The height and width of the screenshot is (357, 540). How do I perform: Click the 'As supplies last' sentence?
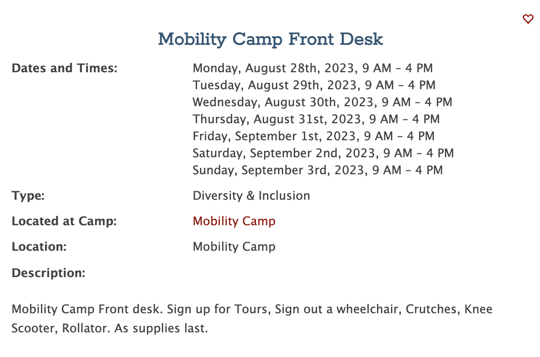pos(161,329)
